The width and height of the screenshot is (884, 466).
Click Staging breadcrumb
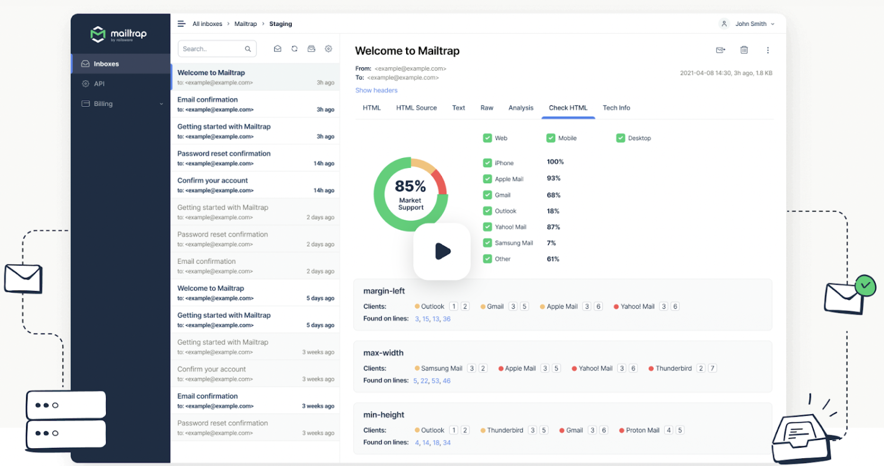281,24
